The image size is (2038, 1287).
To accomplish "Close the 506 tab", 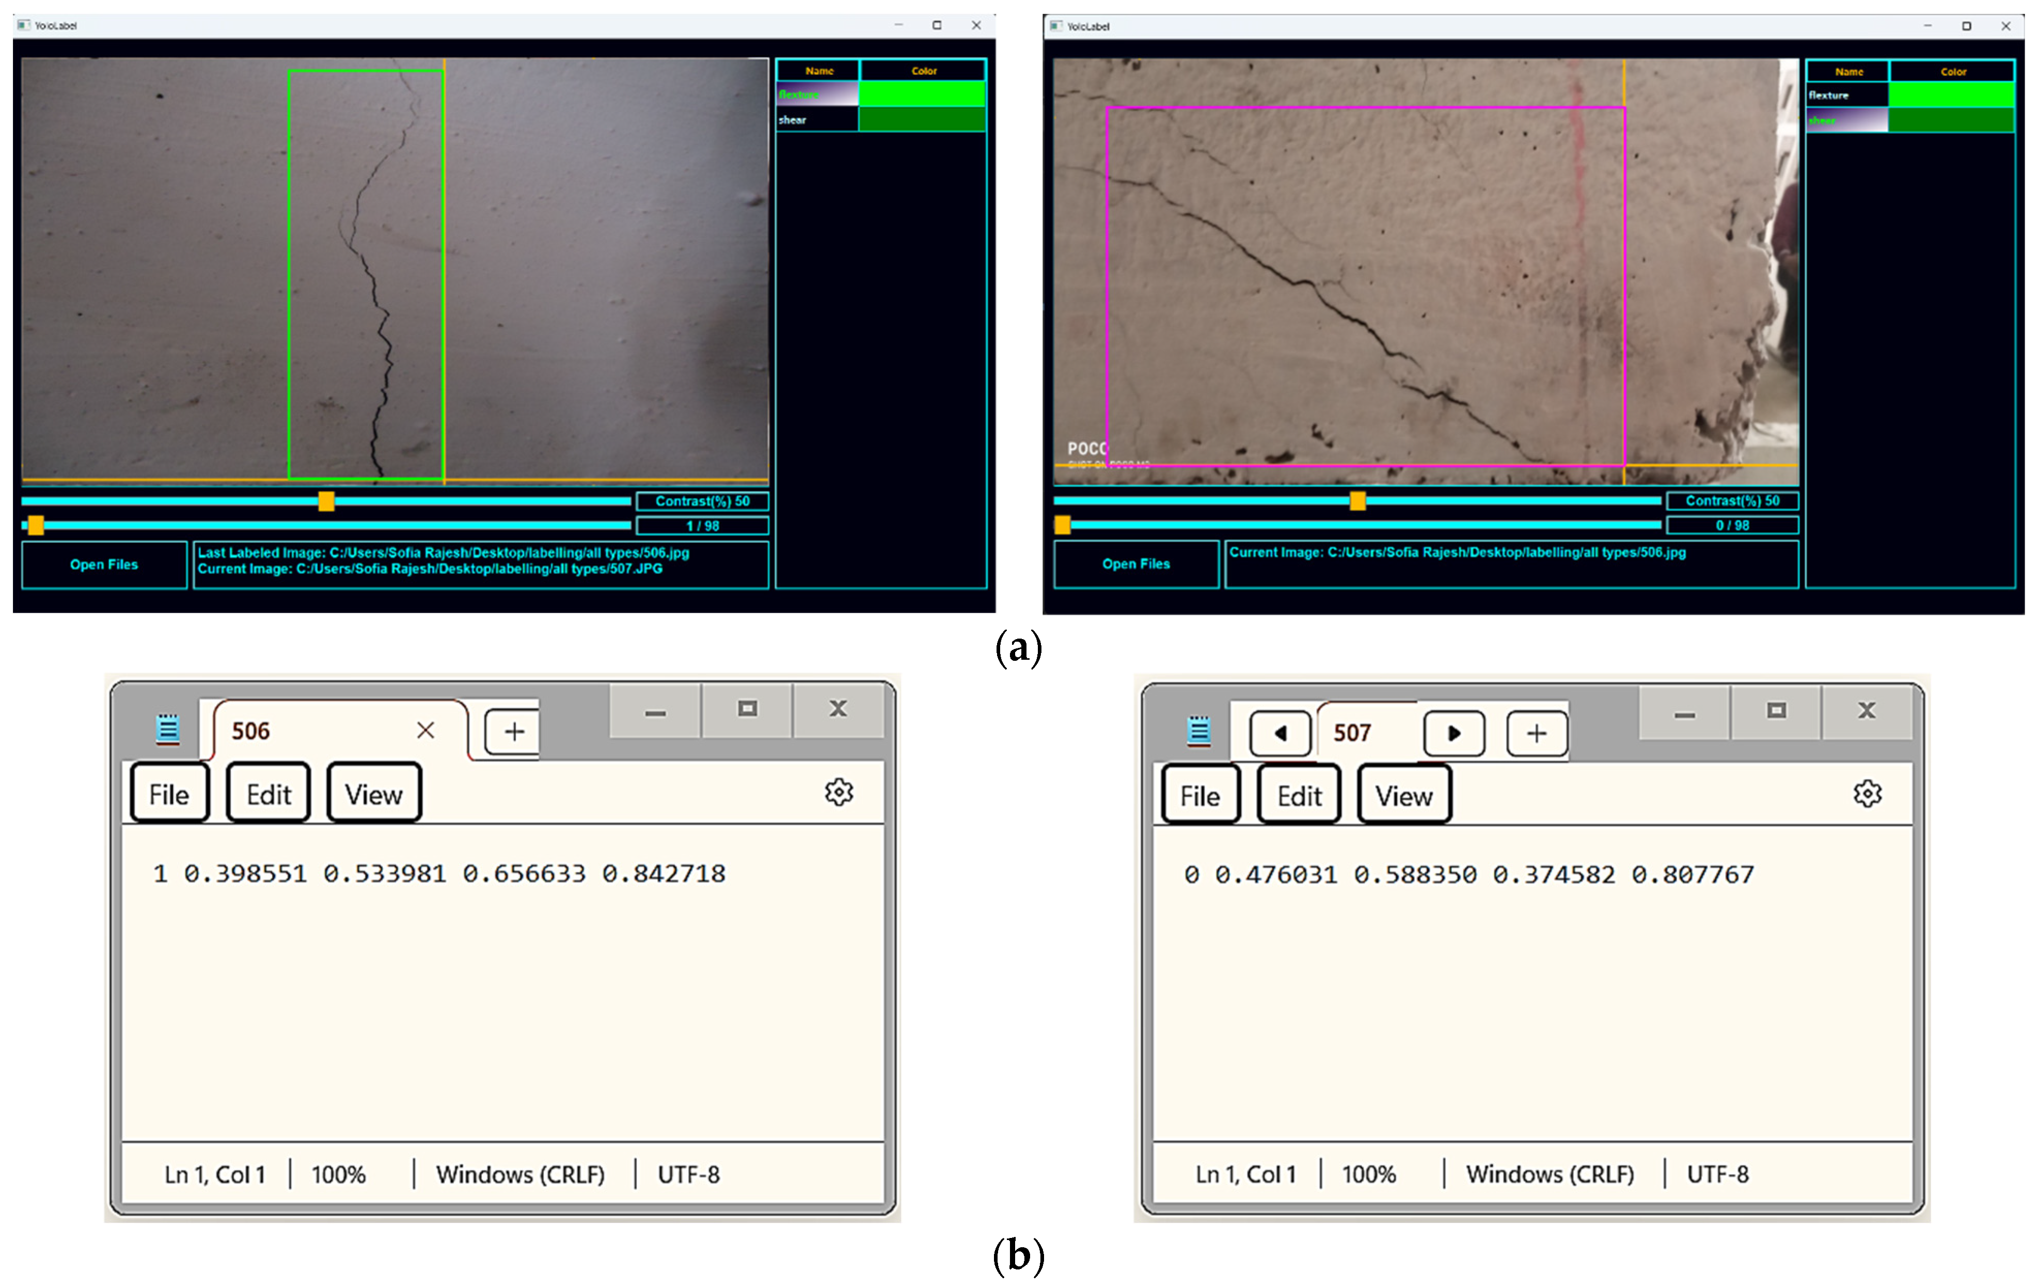I will click(425, 730).
